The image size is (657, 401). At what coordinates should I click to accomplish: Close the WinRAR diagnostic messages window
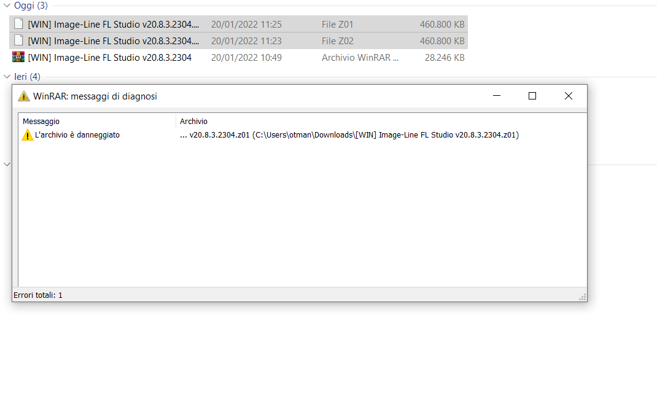pos(568,96)
